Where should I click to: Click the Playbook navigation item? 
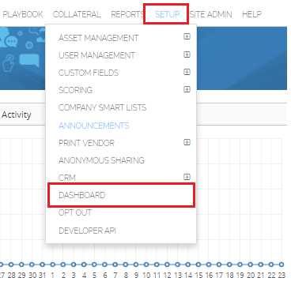click(23, 14)
